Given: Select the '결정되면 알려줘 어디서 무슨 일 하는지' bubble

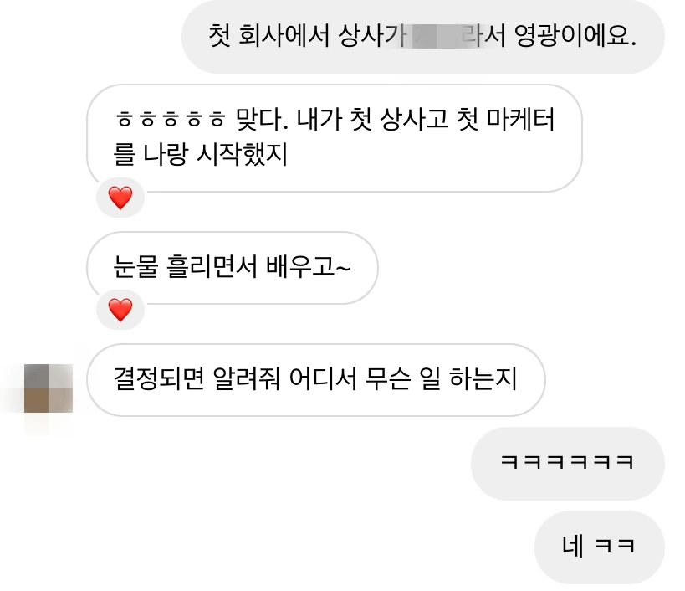Looking at the screenshot, I should 316,380.
